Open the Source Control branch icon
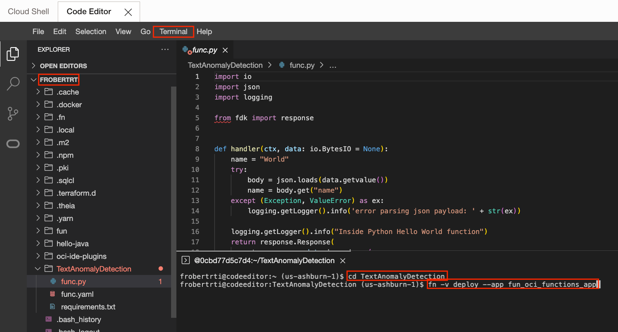Viewport: 618px width, 332px height. 13,114
